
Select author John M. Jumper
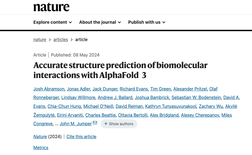76,124
